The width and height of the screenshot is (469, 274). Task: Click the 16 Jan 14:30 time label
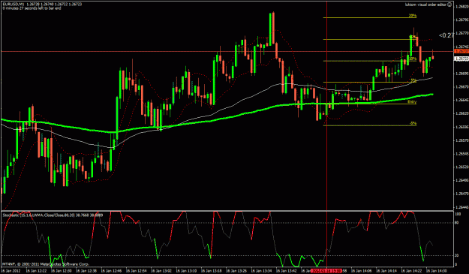click(437, 271)
